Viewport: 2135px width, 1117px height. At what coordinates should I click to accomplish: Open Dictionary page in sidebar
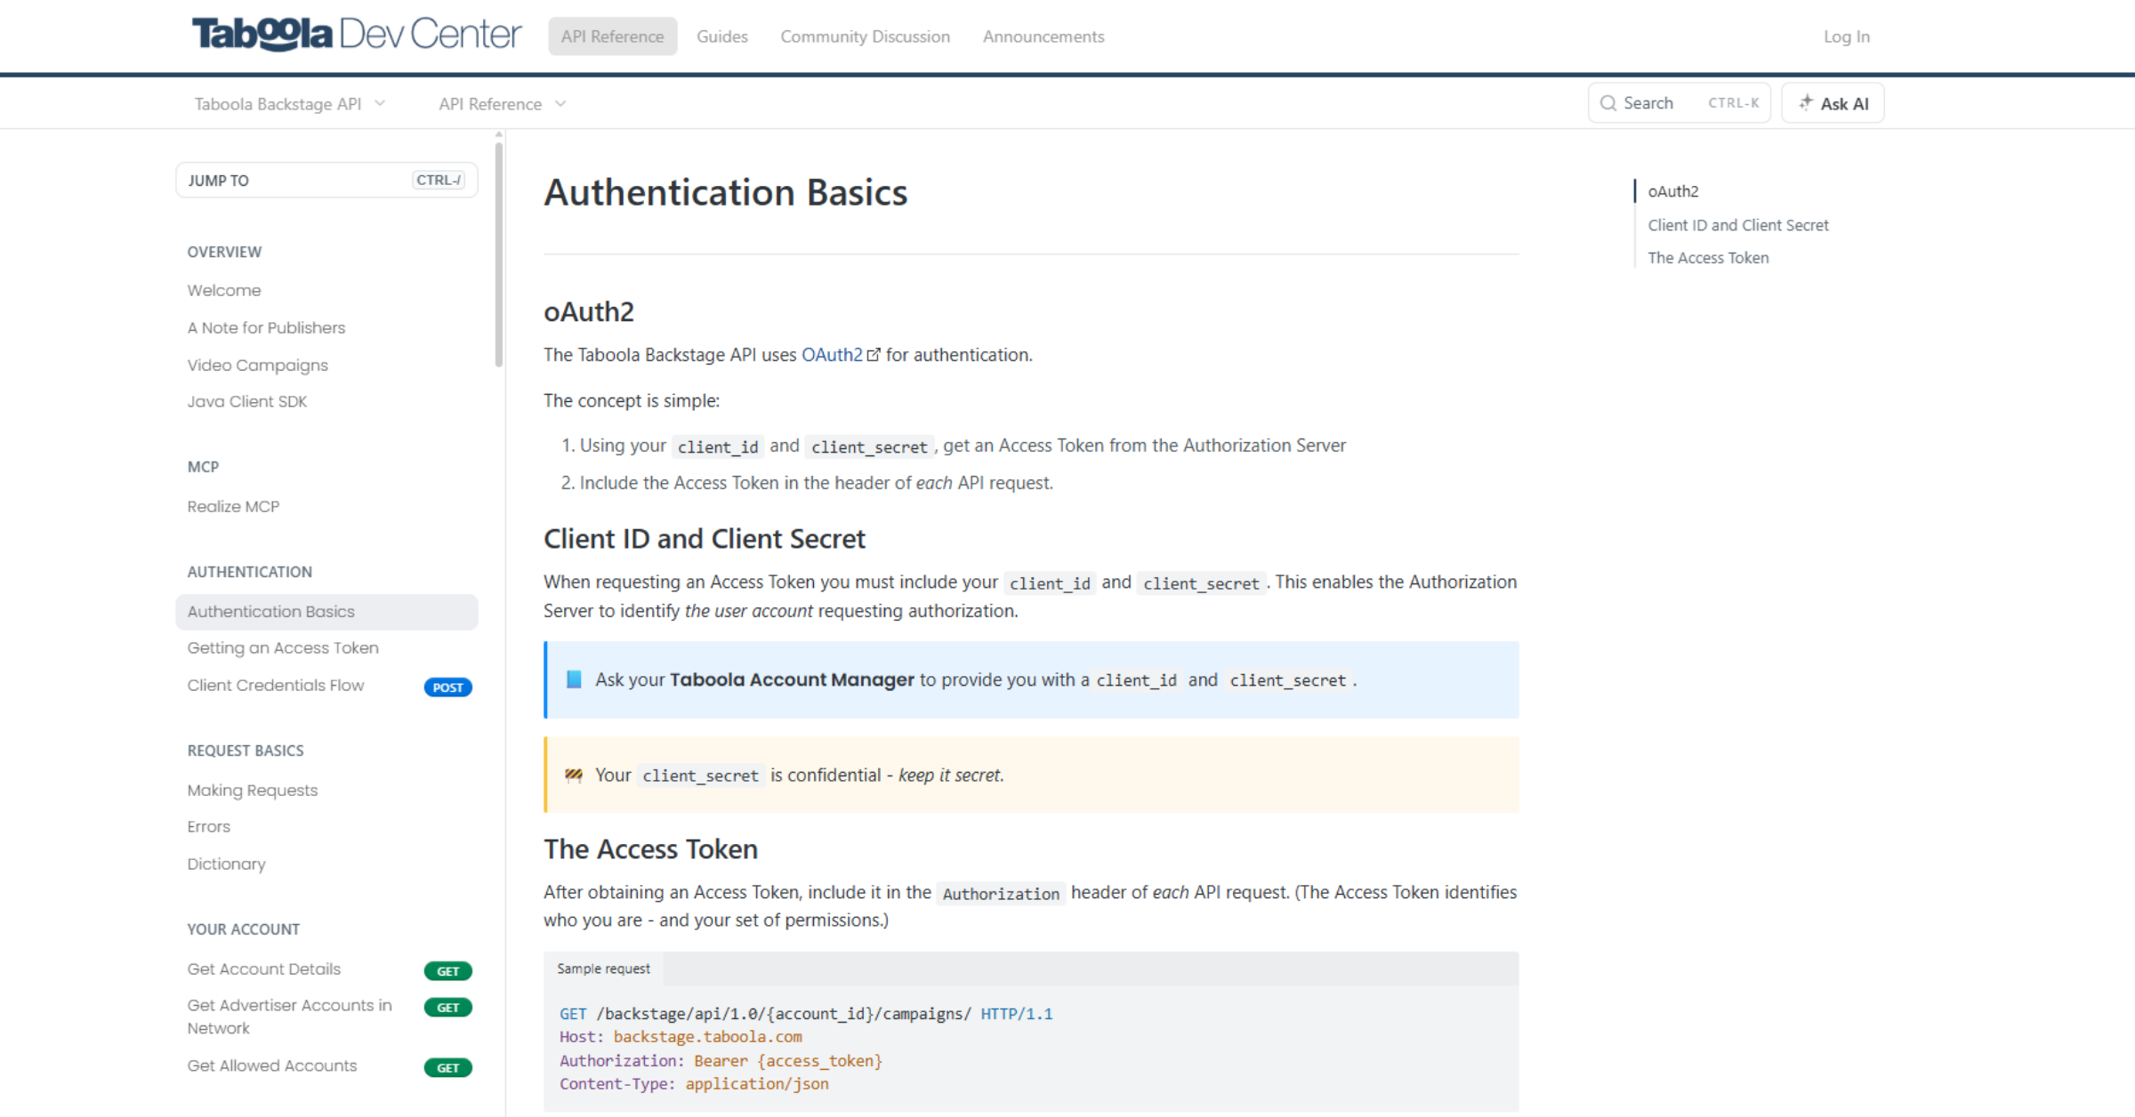click(x=226, y=864)
